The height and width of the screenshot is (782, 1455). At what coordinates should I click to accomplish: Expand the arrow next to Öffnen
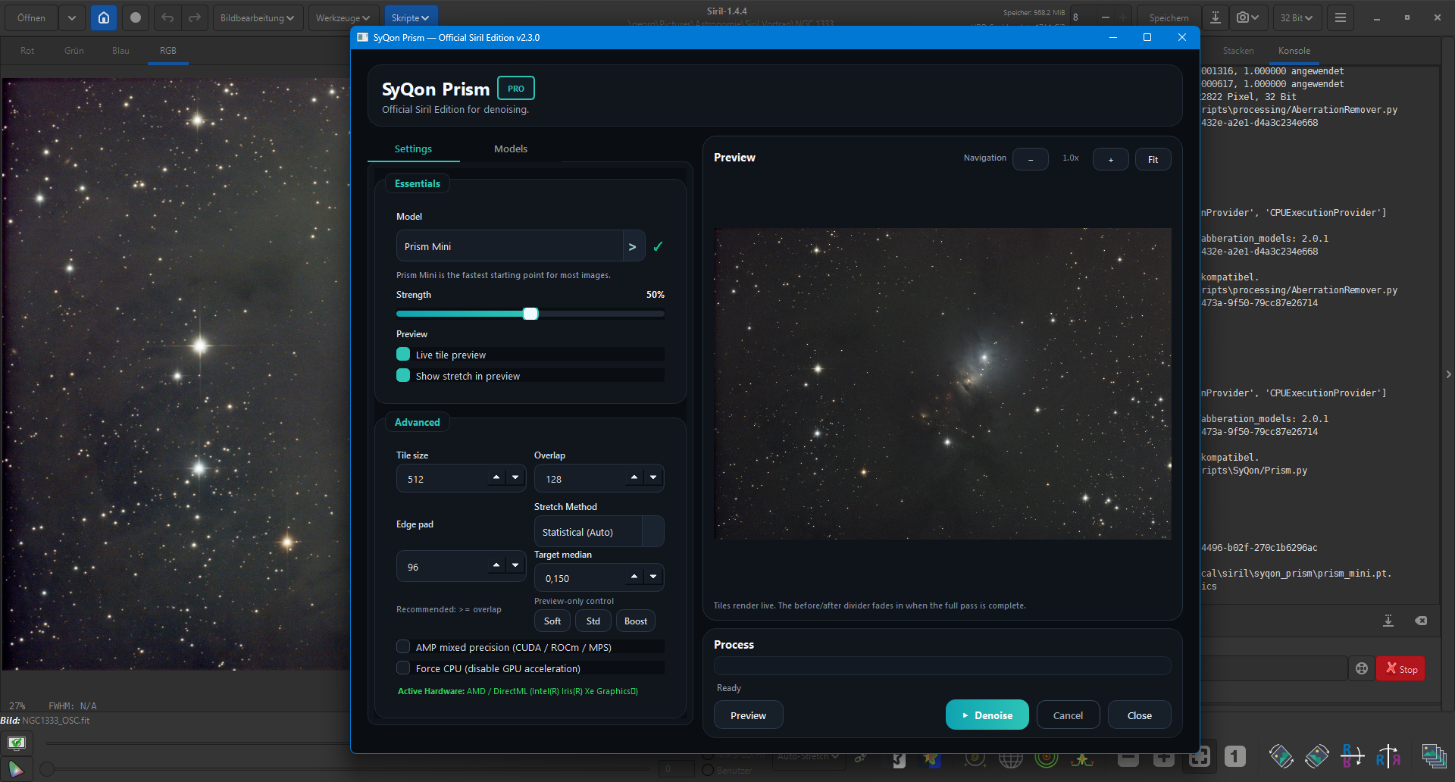pyautogui.click(x=71, y=17)
